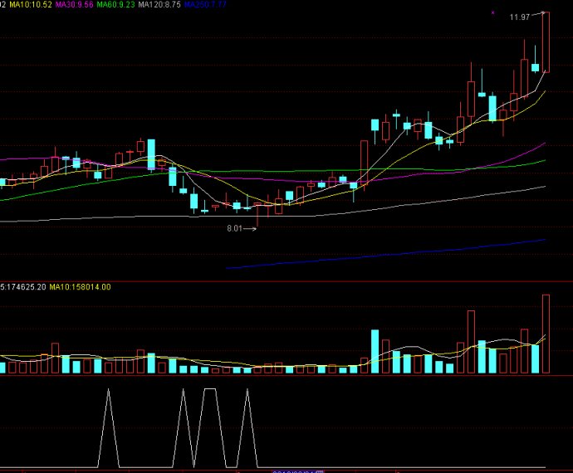Select the white MA120:8.75 label
573x473 pixels.
(159, 5)
